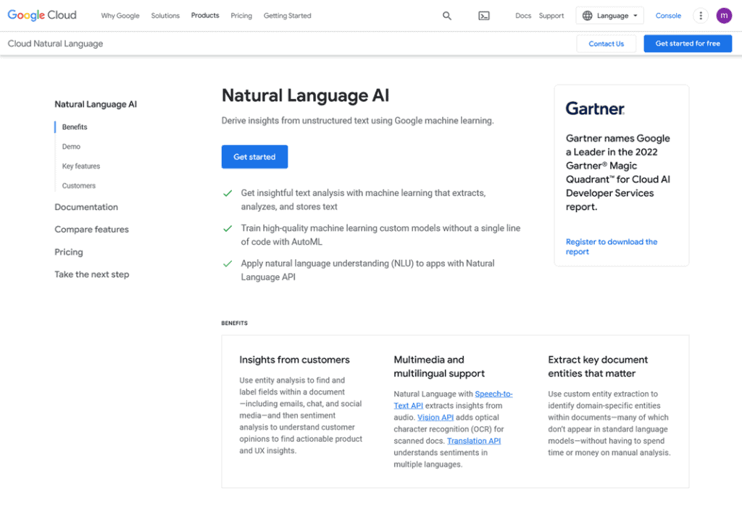The height and width of the screenshot is (506, 742).
Task: Click the Gartner Magic Quadrant headline text
Action: pos(618,172)
